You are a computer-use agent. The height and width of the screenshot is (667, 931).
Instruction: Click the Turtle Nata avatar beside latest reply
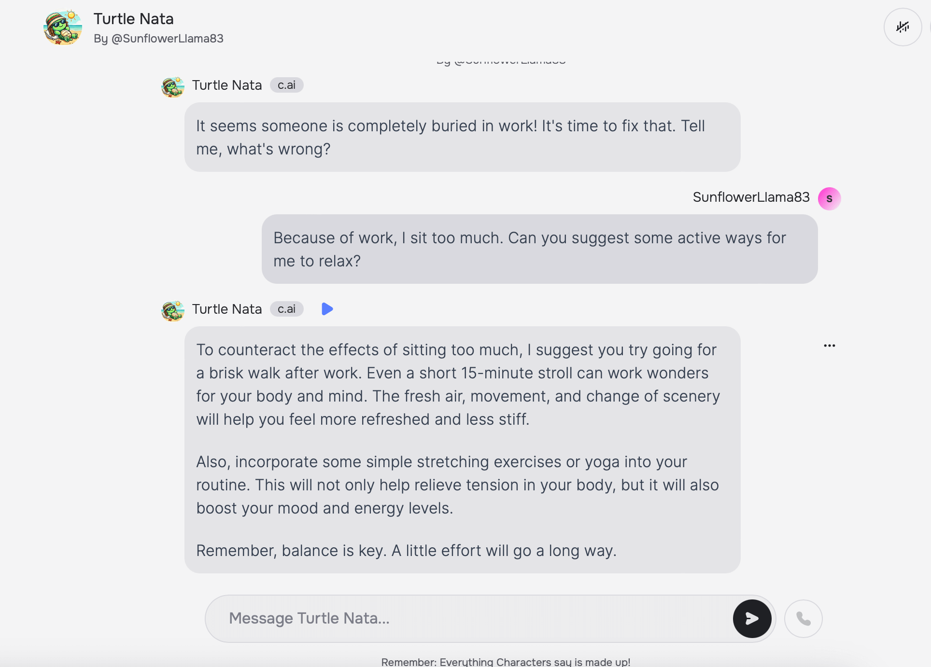tap(172, 311)
